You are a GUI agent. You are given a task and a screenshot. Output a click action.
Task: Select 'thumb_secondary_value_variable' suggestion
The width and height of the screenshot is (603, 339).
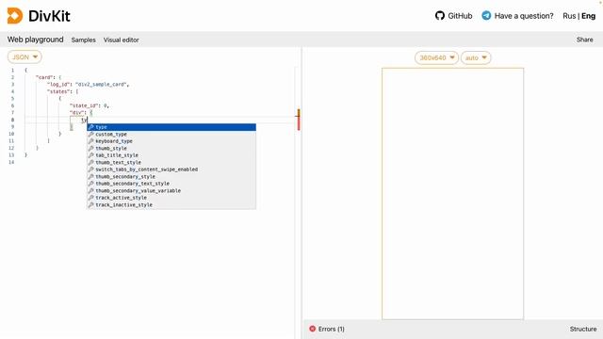(x=171, y=190)
